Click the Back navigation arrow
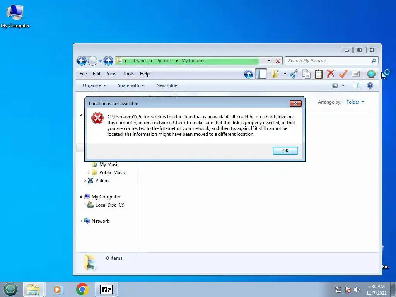Screen dimensions: 396x297 click(x=82, y=61)
